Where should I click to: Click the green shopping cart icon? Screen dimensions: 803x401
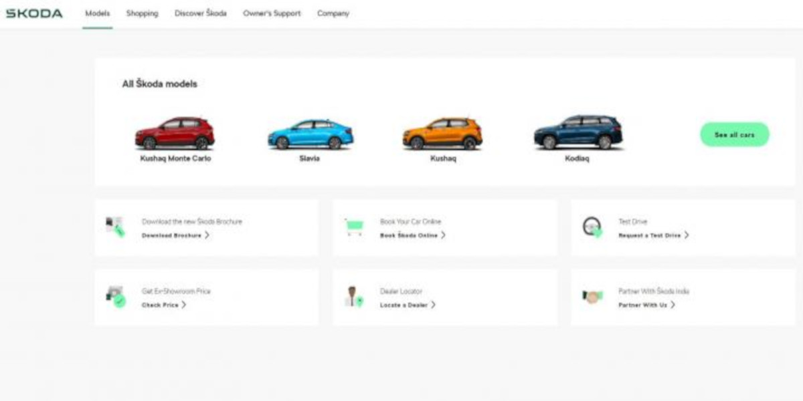click(x=354, y=227)
